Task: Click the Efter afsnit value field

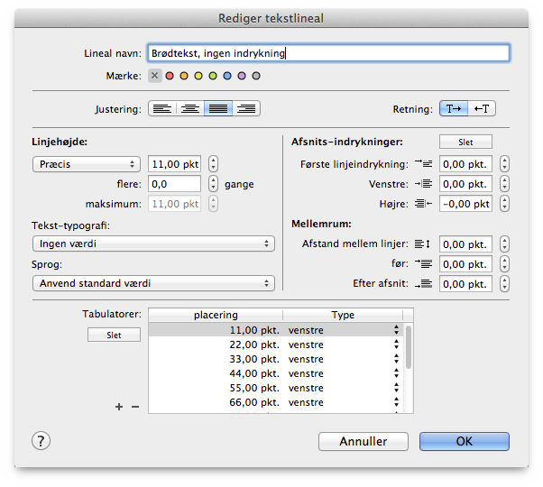Action: [465, 284]
